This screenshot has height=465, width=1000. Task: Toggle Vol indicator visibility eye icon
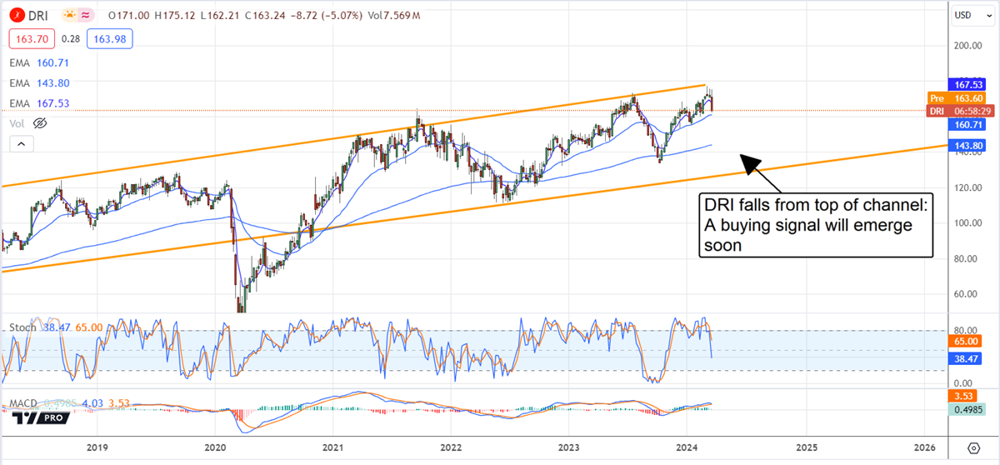[38, 123]
